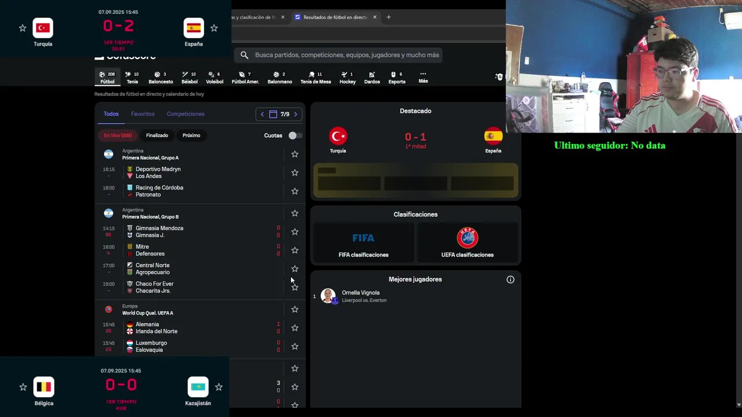Favorite Chaco For Ever vs Chacarita match
This screenshot has height=417, width=742.
294,287
